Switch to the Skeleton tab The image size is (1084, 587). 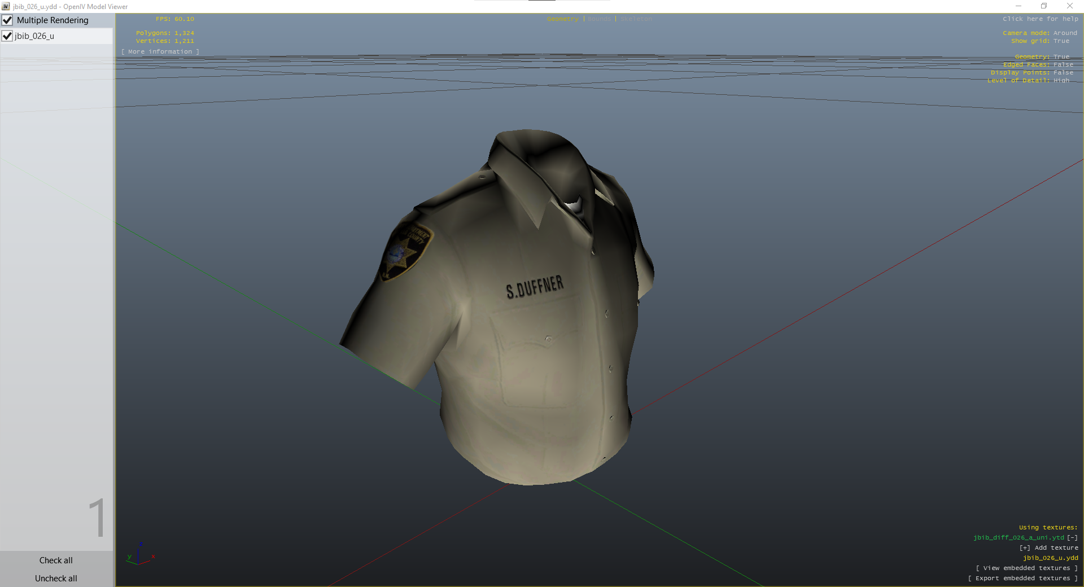636,19
